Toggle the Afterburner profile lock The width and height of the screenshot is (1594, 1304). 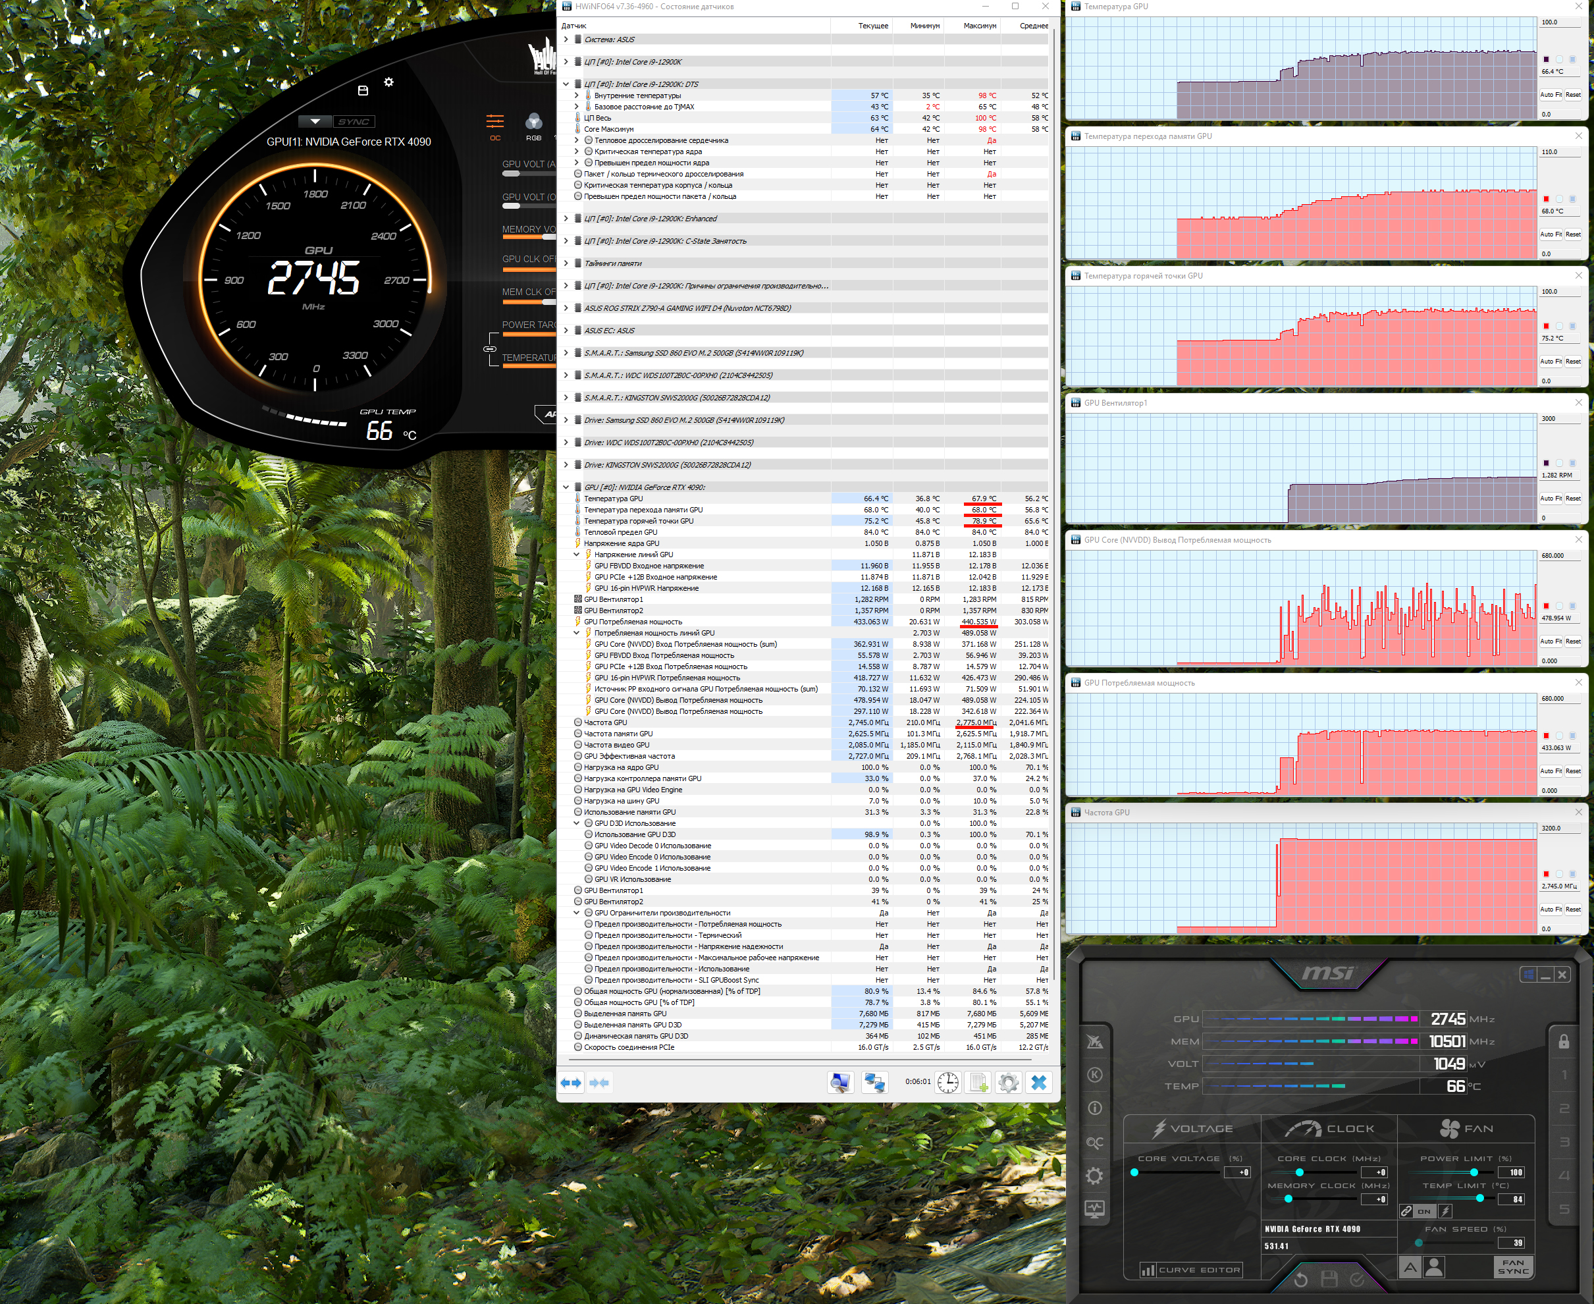pos(1564,1042)
